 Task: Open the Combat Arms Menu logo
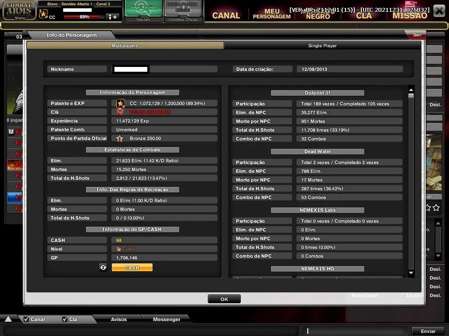[x=19, y=10]
